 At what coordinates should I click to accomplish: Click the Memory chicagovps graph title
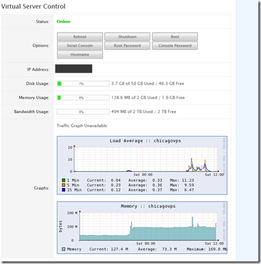point(148,206)
